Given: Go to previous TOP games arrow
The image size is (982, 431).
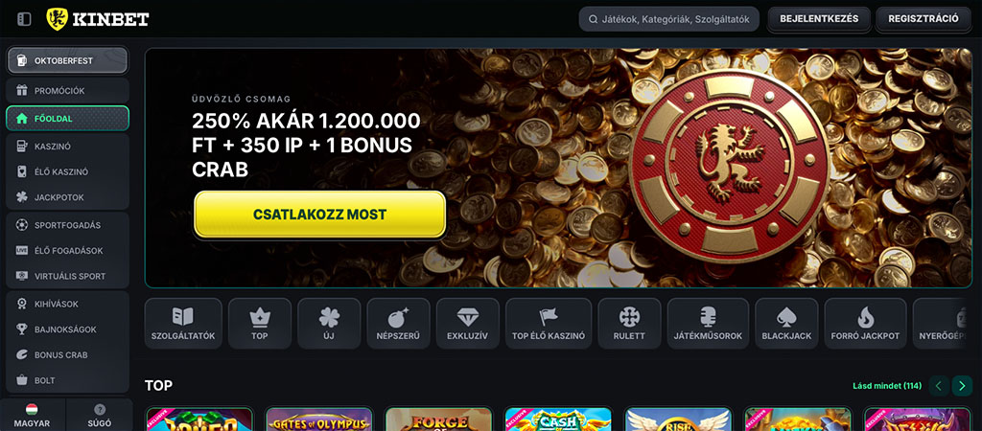Looking at the screenshot, I should pyautogui.click(x=939, y=386).
